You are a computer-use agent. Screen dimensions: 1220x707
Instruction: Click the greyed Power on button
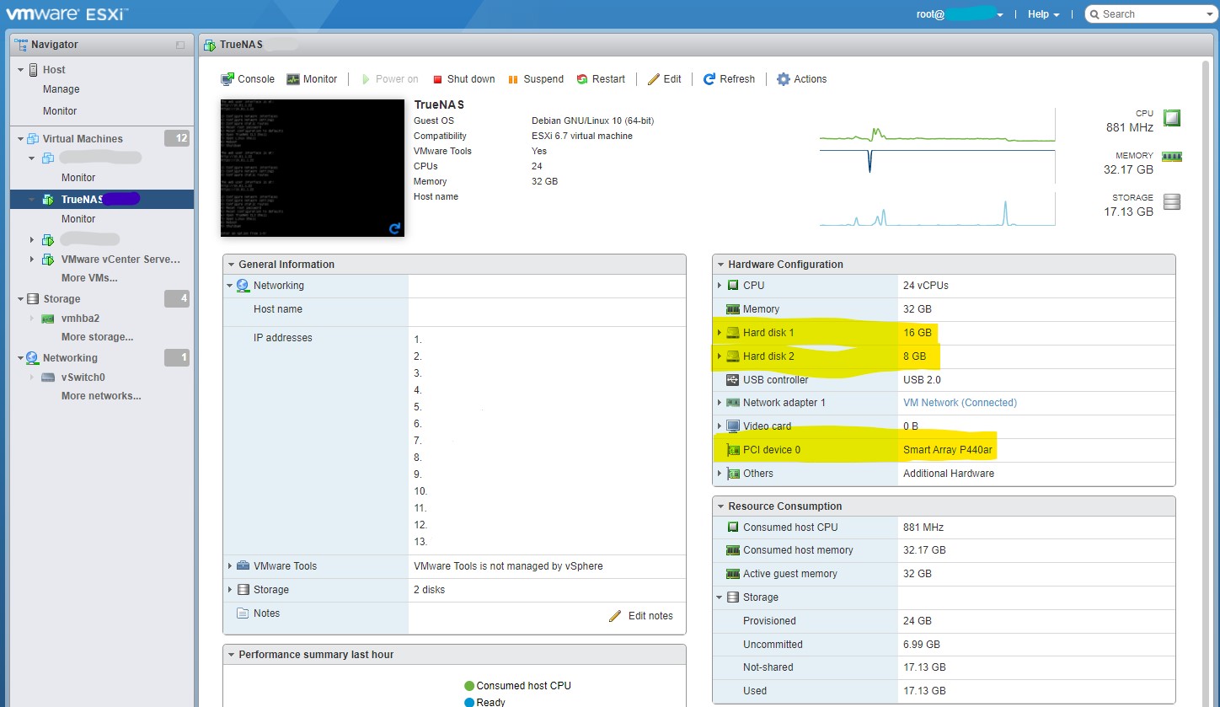(x=389, y=79)
